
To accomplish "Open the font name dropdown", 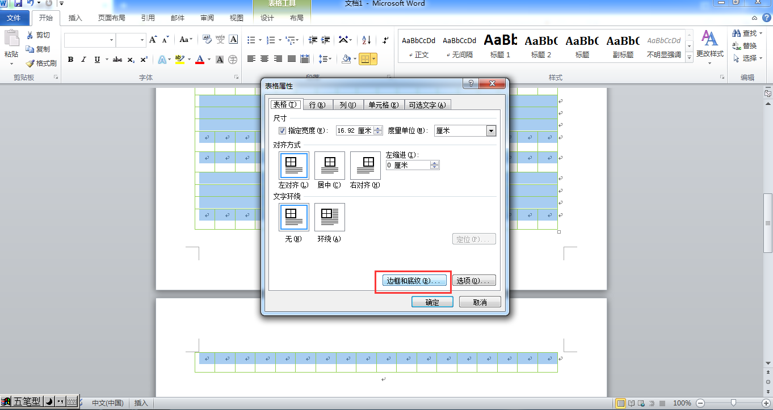I will [x=111, y=40].
